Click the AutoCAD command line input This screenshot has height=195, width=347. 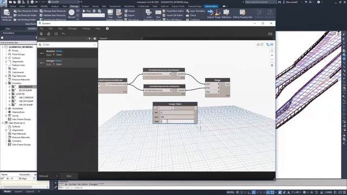point(199,188)
